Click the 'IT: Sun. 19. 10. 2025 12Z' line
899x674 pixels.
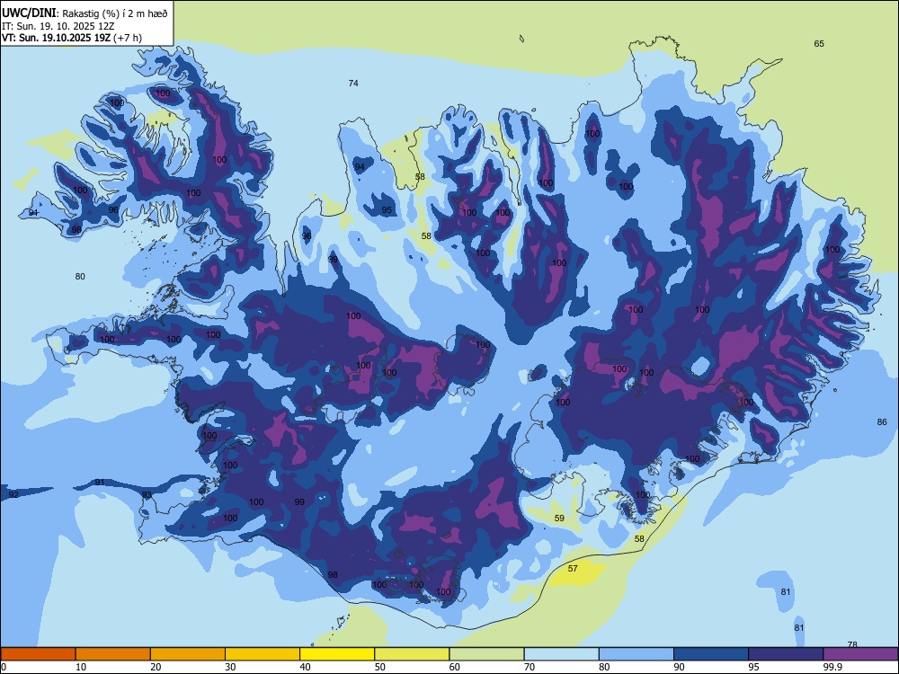pos(58,26)
